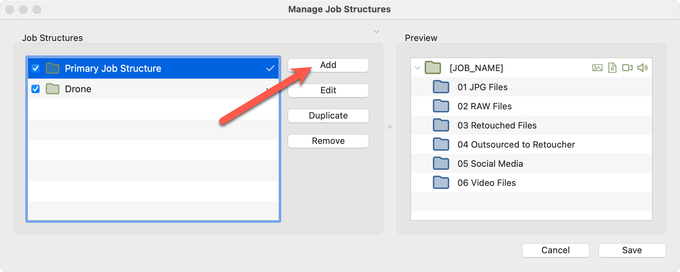
Task: Click the video camera icon
Action: tap(627, 68)
